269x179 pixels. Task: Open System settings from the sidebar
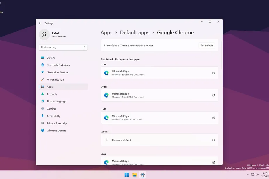51,58
